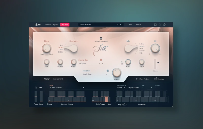Click the Variance knob
Viewport: 203px width, 129px height.
(60, 62)
